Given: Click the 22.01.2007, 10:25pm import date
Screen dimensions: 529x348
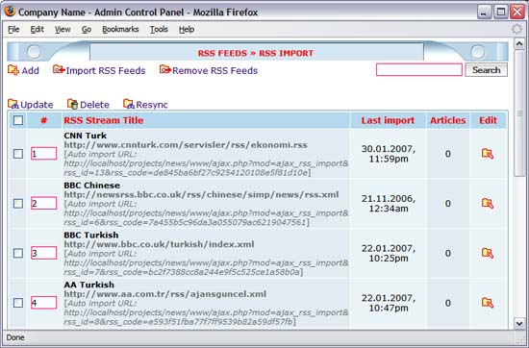Looking at the screenshot, I should point(389,253).
